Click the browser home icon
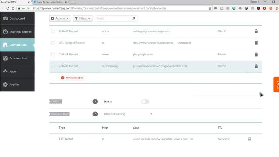Viewport: 279px width, 157px height. (13, 8)
